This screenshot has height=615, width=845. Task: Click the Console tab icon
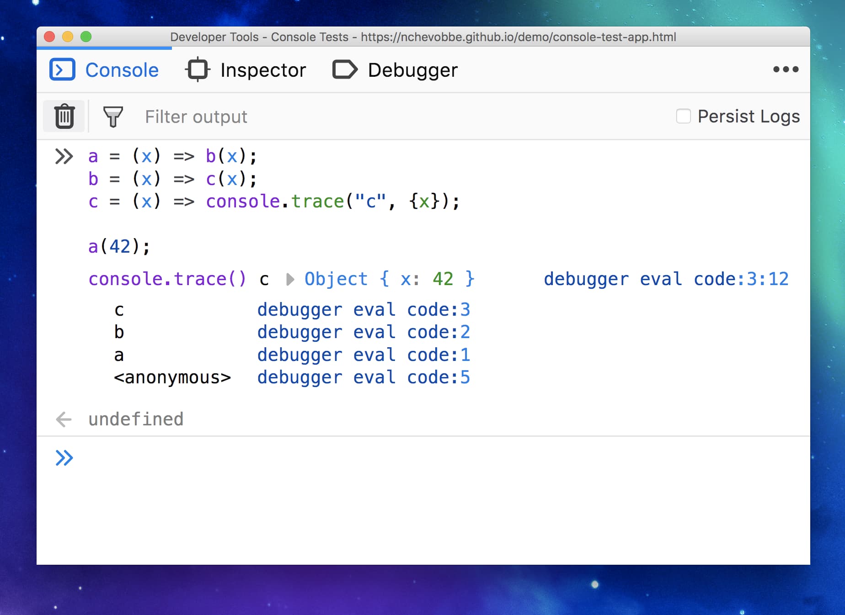click(x=62, y=69)
